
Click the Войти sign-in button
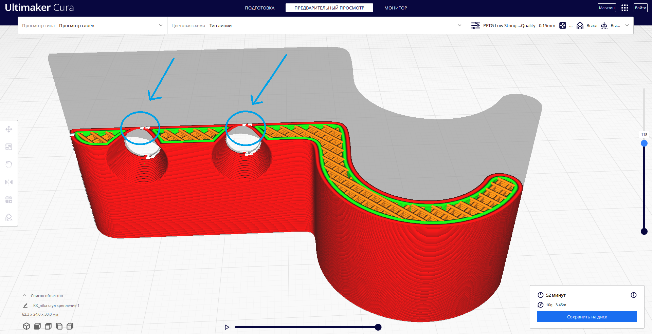pos(640,8)
